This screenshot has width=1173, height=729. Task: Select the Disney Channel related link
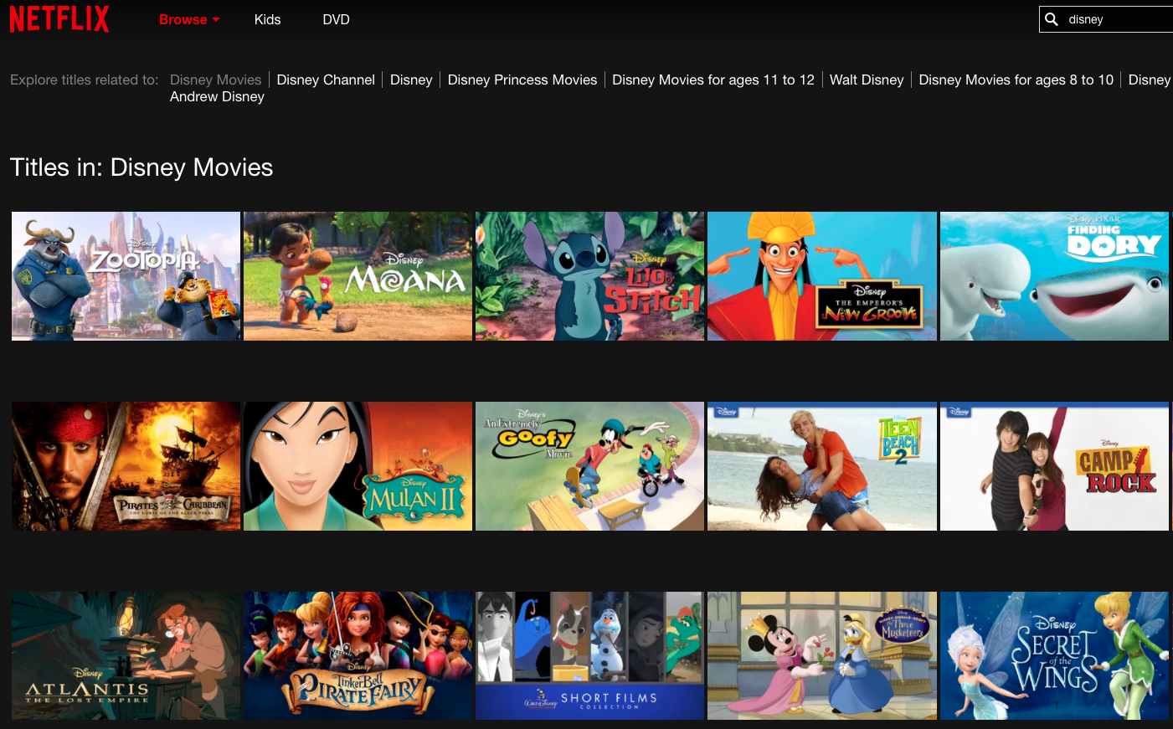pyautogui.click(x=326, y=80)
